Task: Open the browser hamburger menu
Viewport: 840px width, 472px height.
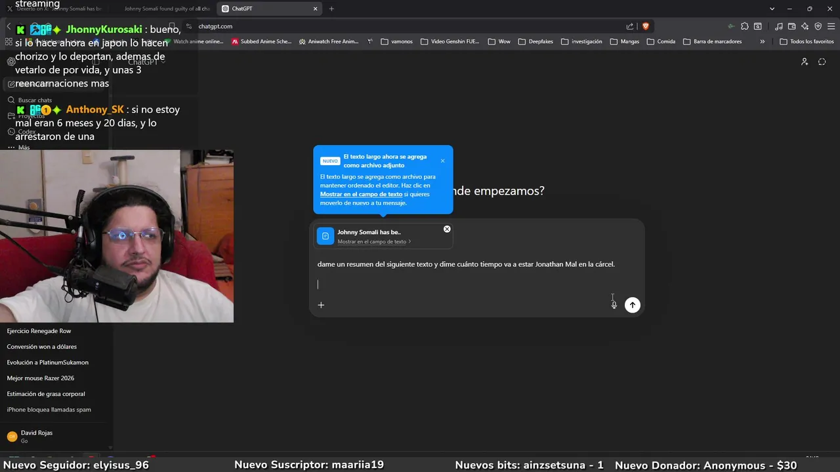Action: pyautogui.click(x=831, y=26)
